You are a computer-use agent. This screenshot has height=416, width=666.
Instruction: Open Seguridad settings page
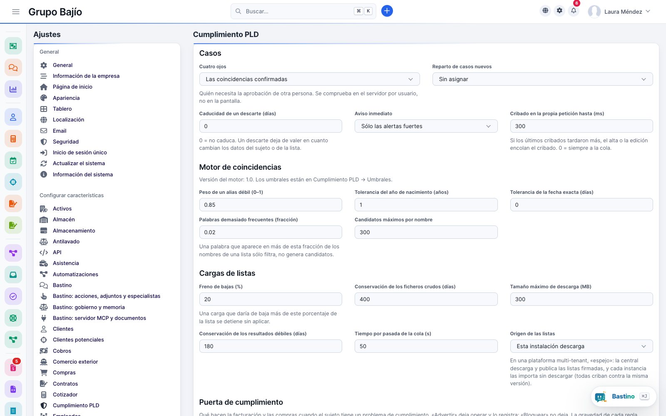(x=65, y=141)
